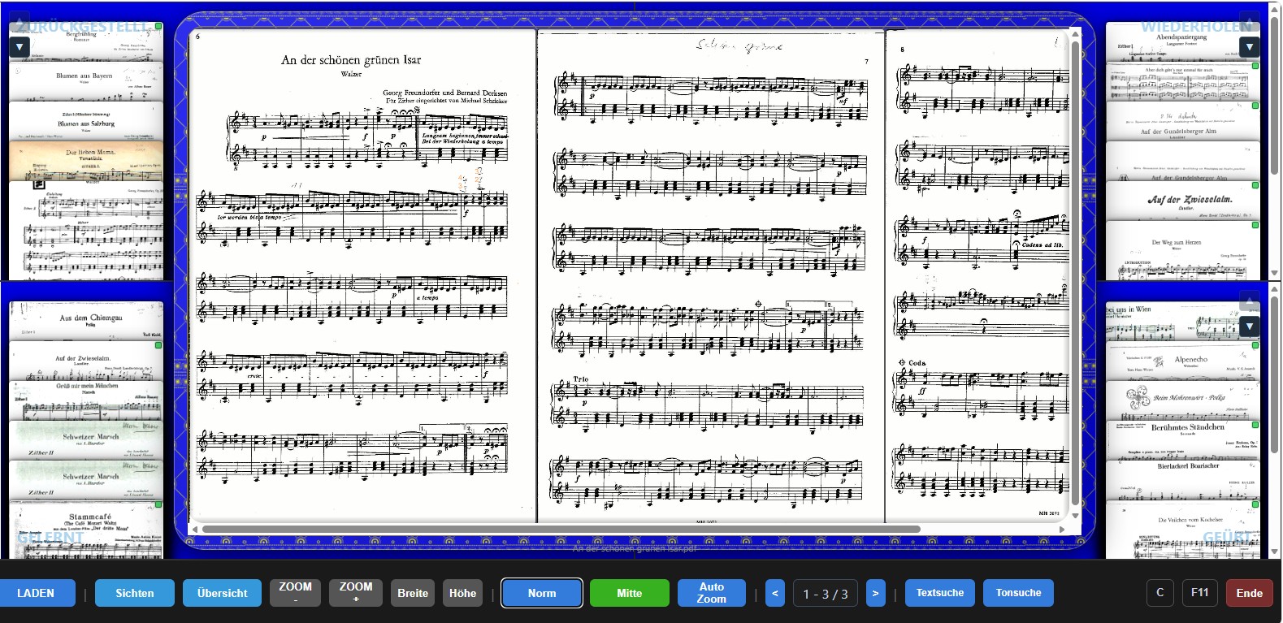
Task: Enable Auto Zoom
Action: 711,593
